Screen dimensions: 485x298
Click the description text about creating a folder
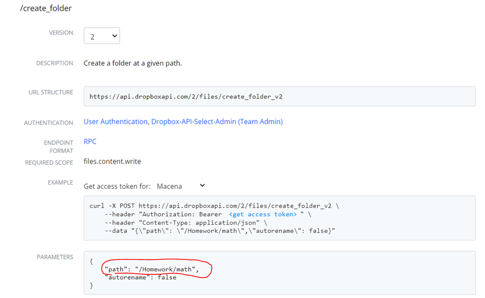coord(132,63)
